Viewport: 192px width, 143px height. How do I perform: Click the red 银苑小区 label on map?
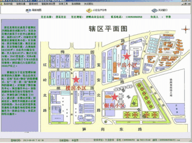click(x=115, y=105)
